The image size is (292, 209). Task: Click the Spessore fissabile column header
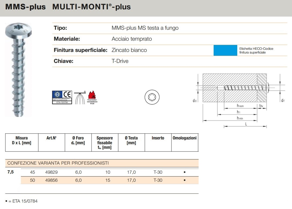click(105, 143)
